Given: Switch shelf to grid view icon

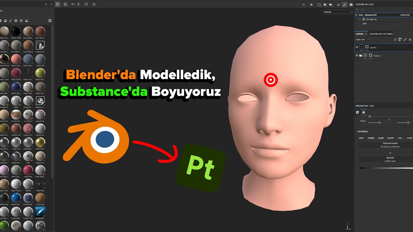Looking at the screenshot, I should [x=50, y=21].
